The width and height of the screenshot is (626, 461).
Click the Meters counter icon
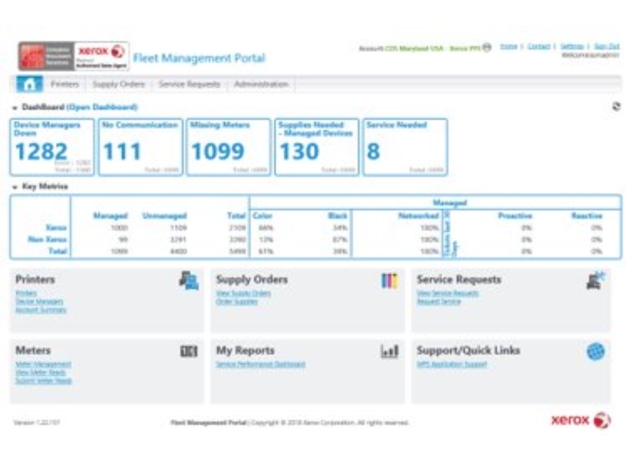pyautogui.click(x=189, y=351)
